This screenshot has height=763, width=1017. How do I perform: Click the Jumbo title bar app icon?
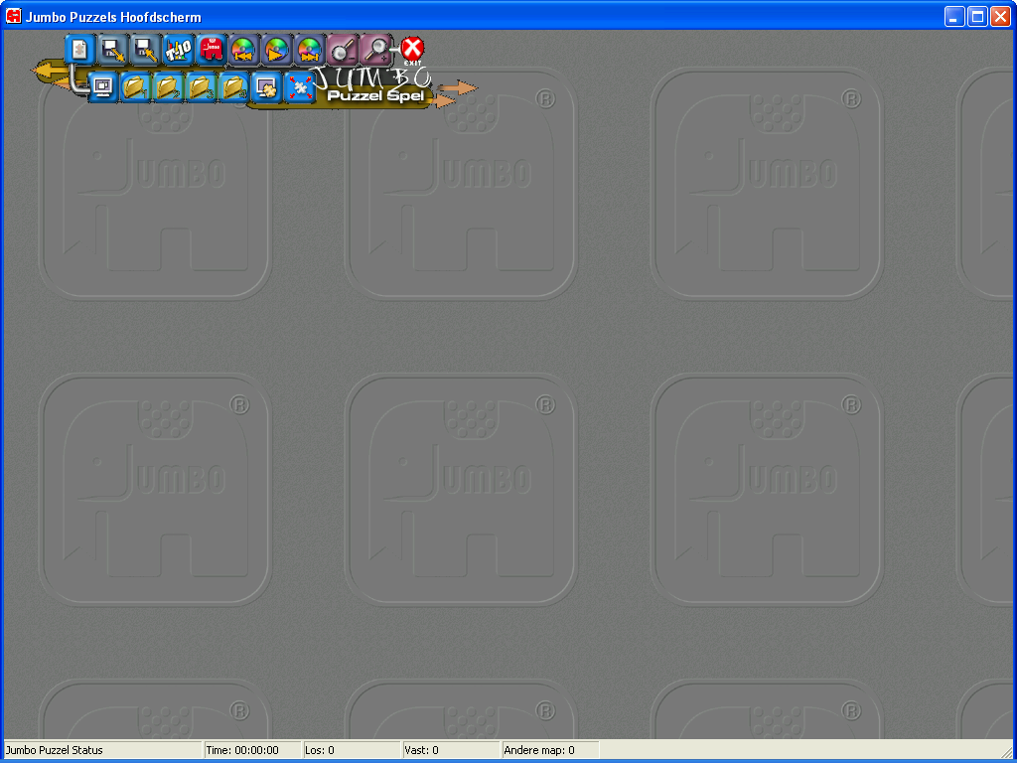13,16
